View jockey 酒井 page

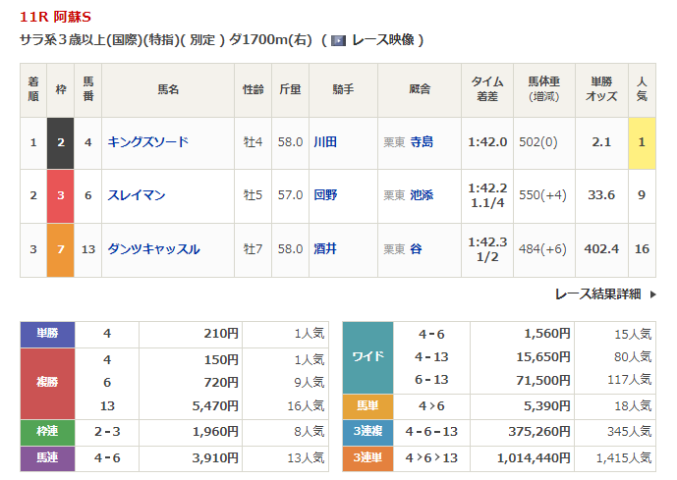pyautogui.click(x=324, y=249)
